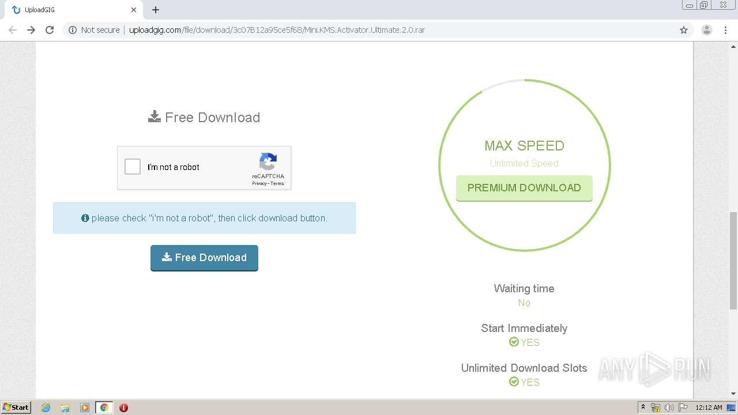Click the volume speaker tray icon
Viewport: 738px width, 415px height.
[x=669, y=408]
